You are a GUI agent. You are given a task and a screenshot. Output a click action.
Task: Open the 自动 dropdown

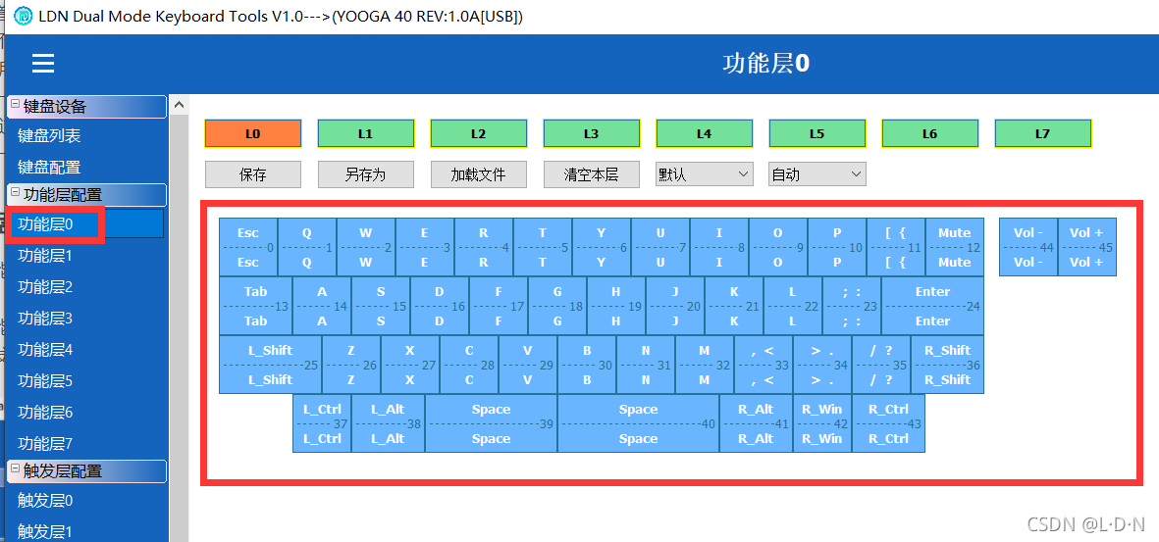[x=817, y=174]
